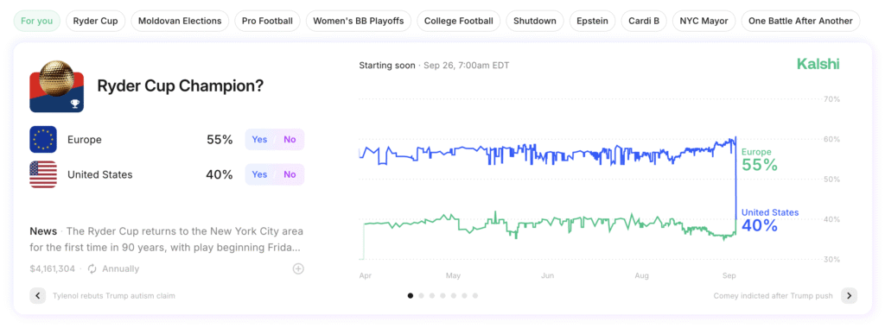This screenshot has height=328, width=885.
Task: Click the Europe flag icon
Action: tap(43, 140)
